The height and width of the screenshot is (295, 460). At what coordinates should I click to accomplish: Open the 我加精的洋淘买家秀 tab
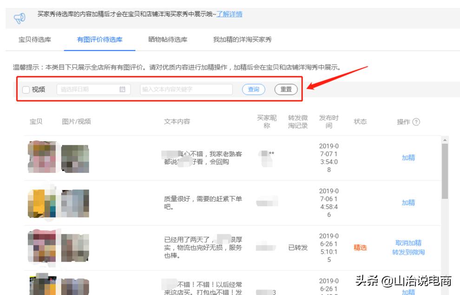(x=242, y=40)
